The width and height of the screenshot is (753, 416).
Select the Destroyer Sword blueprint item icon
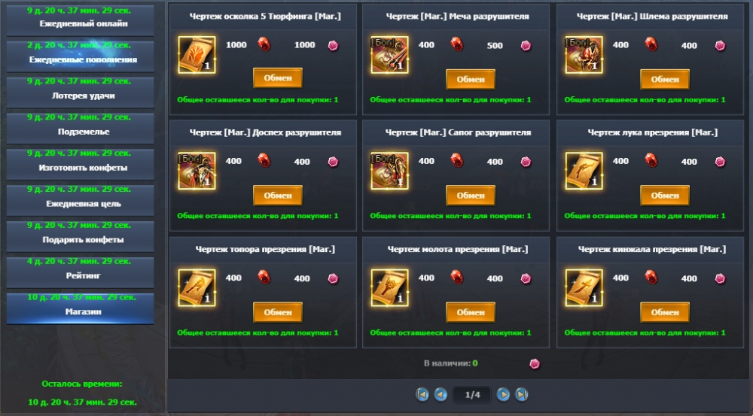(x=389, y=55)
